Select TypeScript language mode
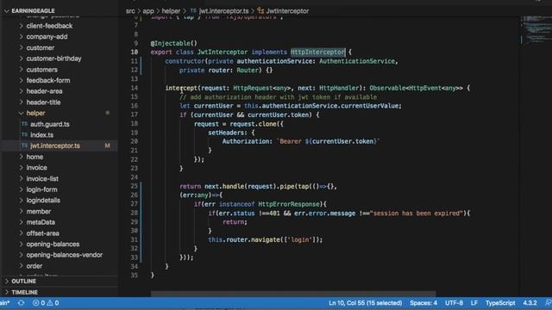Image resolution: width=552 pixels, height=310 pixels. click(500, 303)
